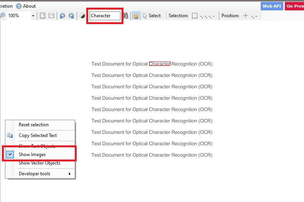
Task: Click the first page layout icon
Action: pos(43,16)
